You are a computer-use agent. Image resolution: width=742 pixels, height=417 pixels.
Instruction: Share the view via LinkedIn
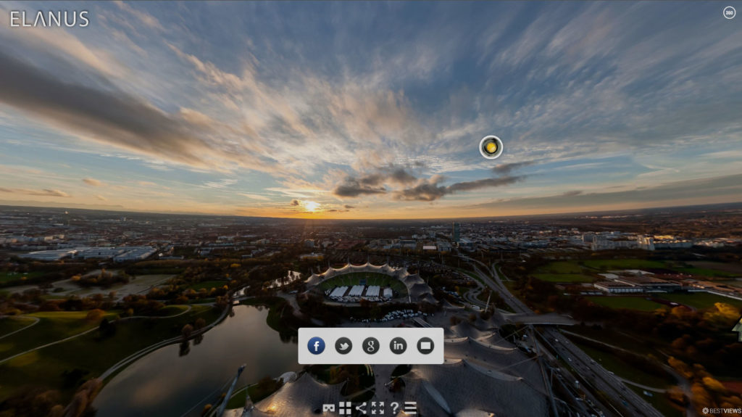tap(398, 346)
